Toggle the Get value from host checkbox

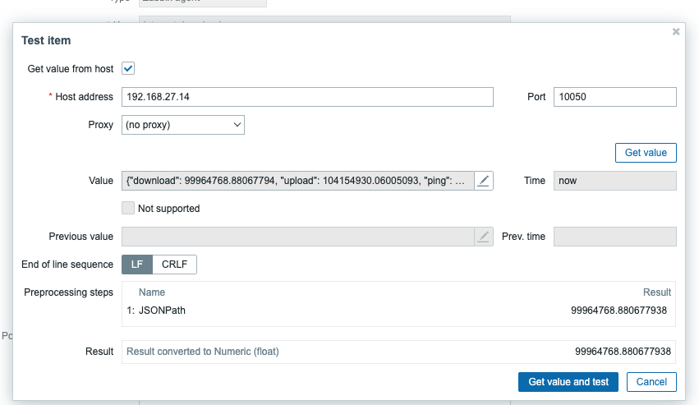(128, 69)
